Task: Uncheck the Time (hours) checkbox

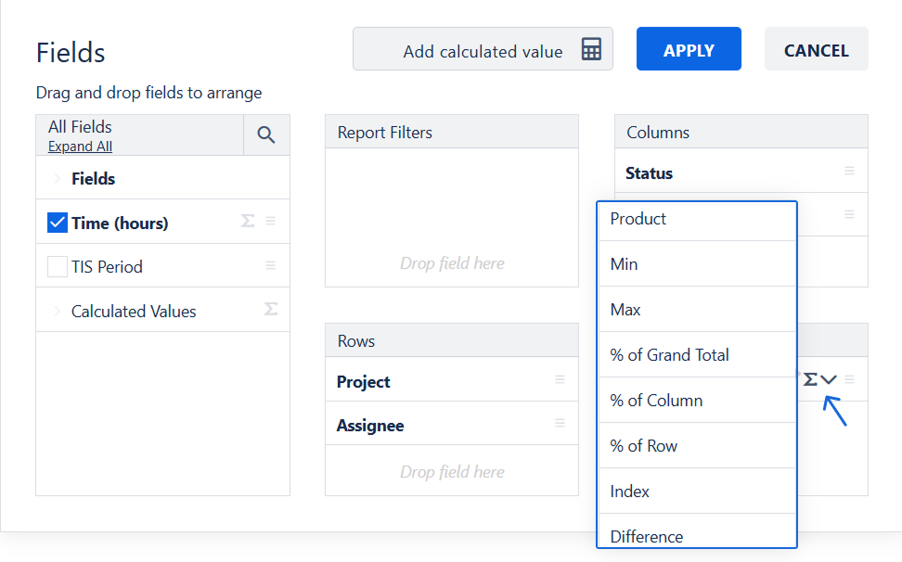Action: (58, 223)
